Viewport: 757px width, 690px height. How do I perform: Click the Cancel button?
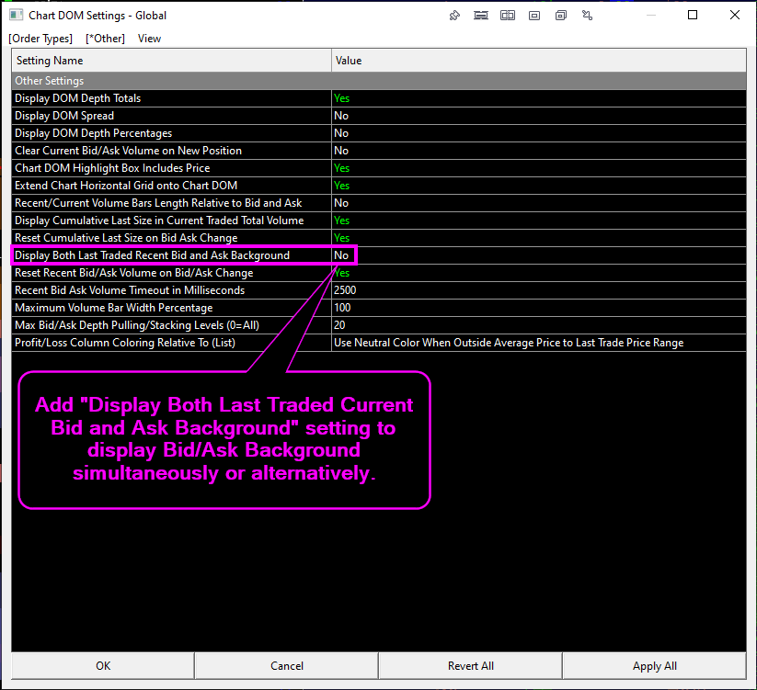(287, 666)
